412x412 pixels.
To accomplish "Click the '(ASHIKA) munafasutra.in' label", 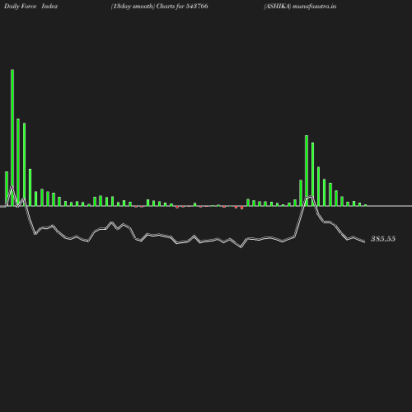I will (x=300, y=6).
